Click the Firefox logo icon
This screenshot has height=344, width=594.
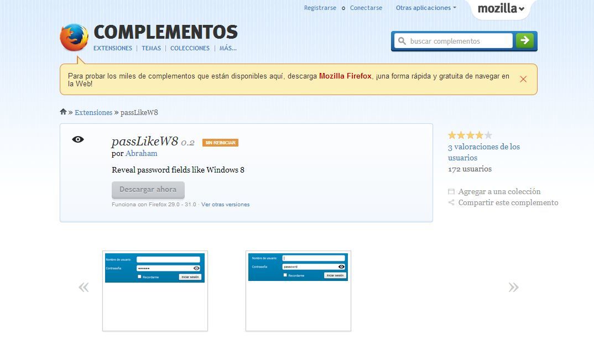click(74, 38)
